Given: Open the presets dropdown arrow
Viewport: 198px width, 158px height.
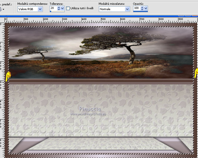Looking at the screenshot, I should point(3,9).
